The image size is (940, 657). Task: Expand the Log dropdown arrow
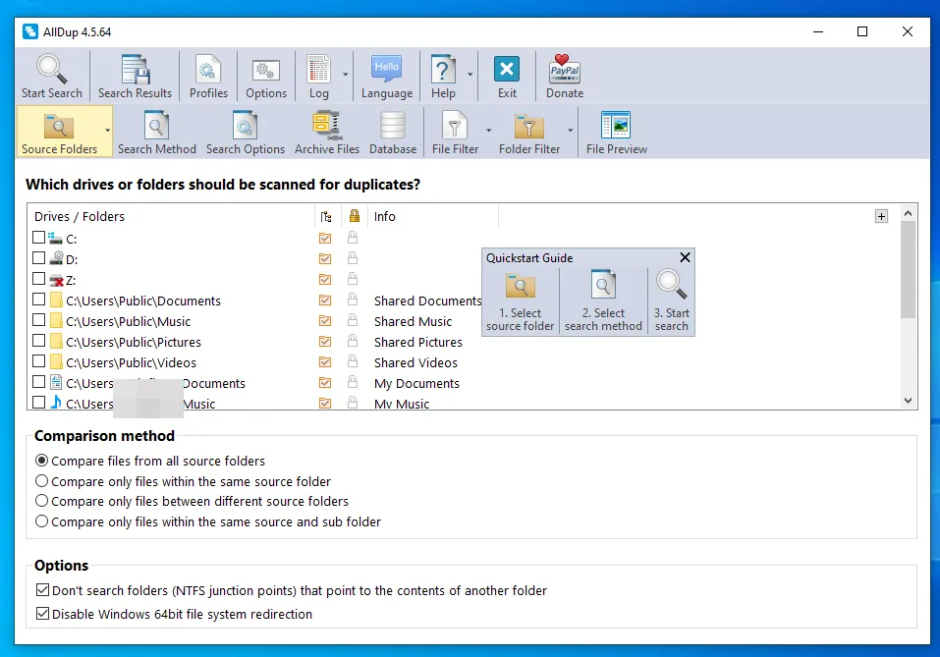[346, 75]
